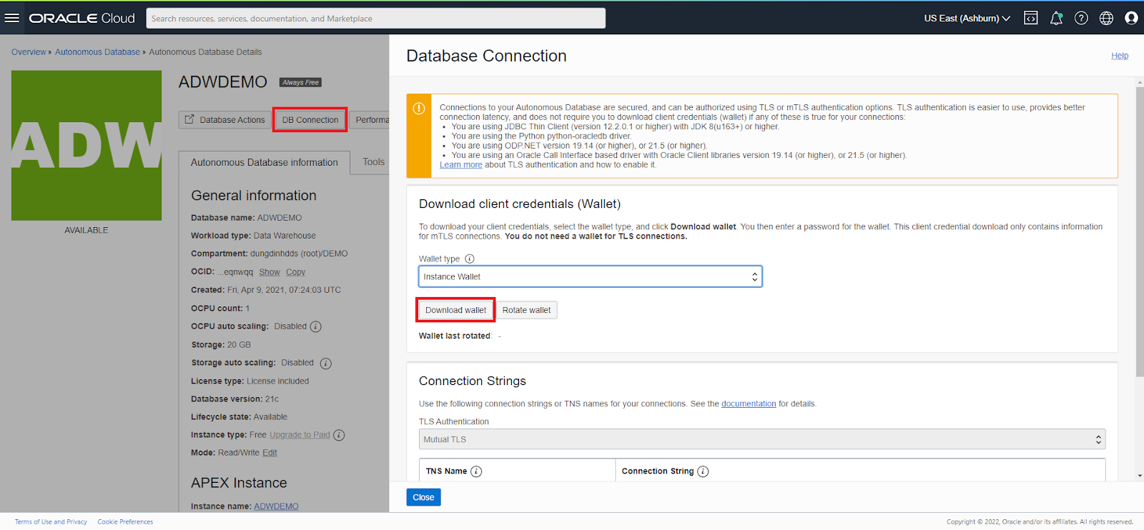The image size is (1144, 530).
Task: Click the Database version: 21c text
Action: coord(235,399)
